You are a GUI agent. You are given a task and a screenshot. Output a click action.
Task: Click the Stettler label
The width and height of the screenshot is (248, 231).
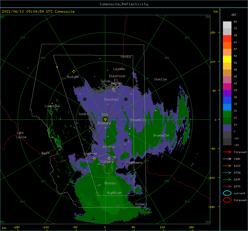161,79
